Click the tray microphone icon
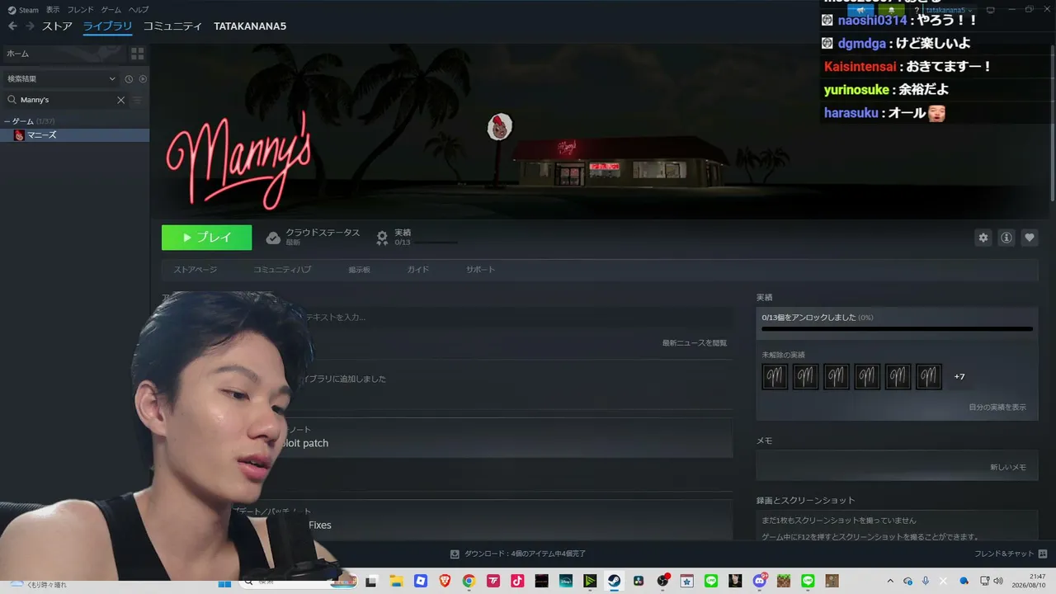 926,581
